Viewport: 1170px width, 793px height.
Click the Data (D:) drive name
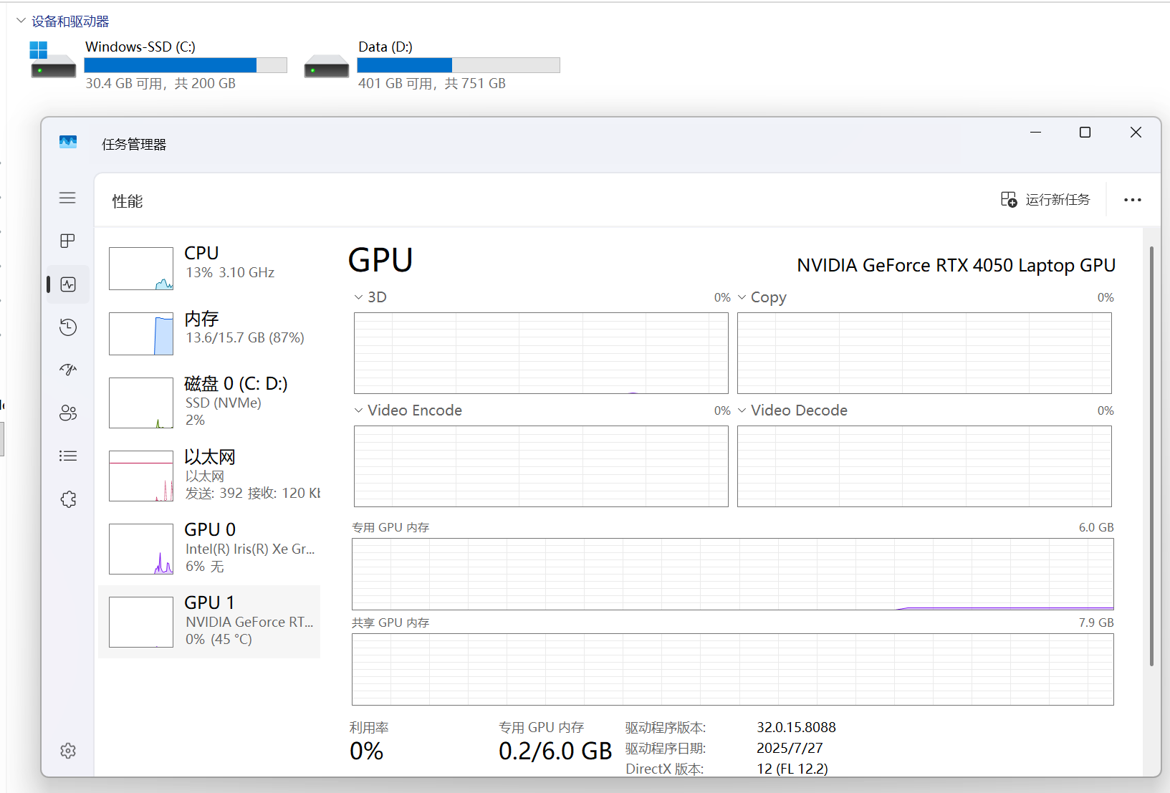[385, 47]
